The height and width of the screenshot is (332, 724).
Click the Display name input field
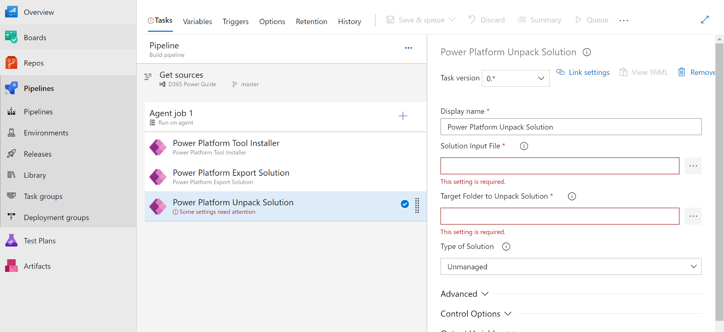point(570,127)
